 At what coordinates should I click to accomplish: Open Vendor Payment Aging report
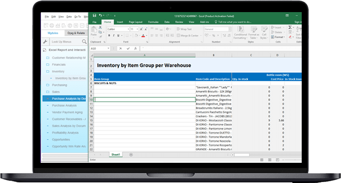67,112
